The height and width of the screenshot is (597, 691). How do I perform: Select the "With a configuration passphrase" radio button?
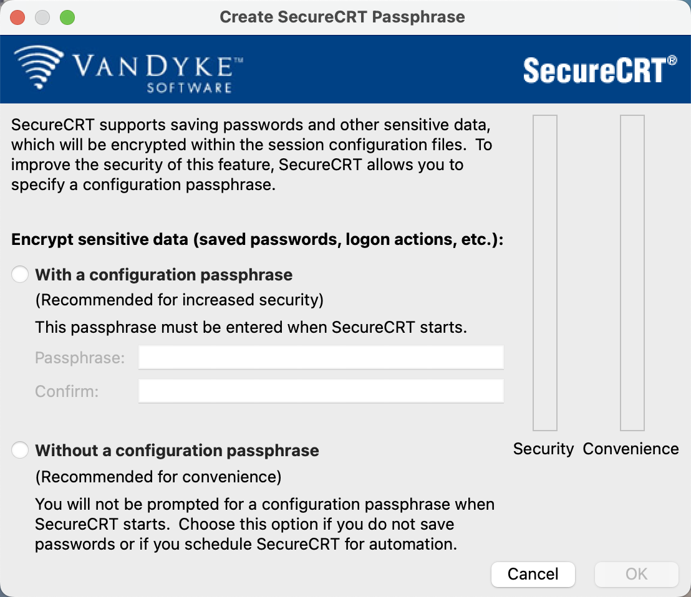point(21,275)
